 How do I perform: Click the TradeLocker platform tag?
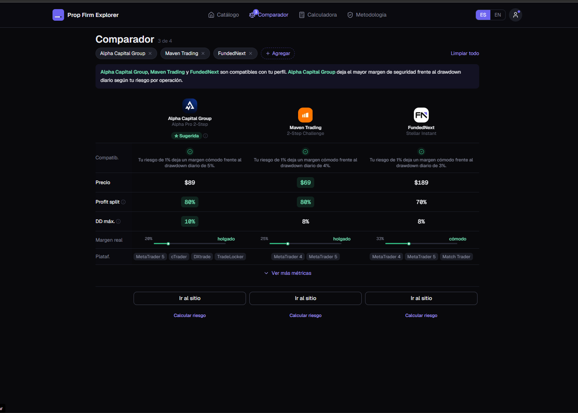(x=230, y=257)
